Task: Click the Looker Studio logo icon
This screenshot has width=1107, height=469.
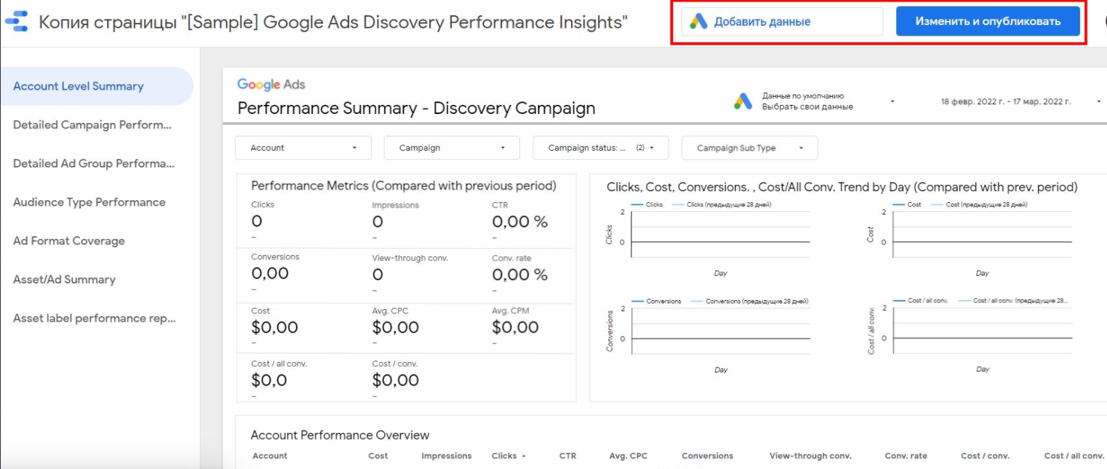Action: pos(17,22)
